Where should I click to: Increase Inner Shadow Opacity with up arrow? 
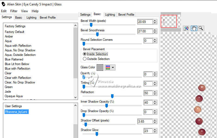point(155,101)
